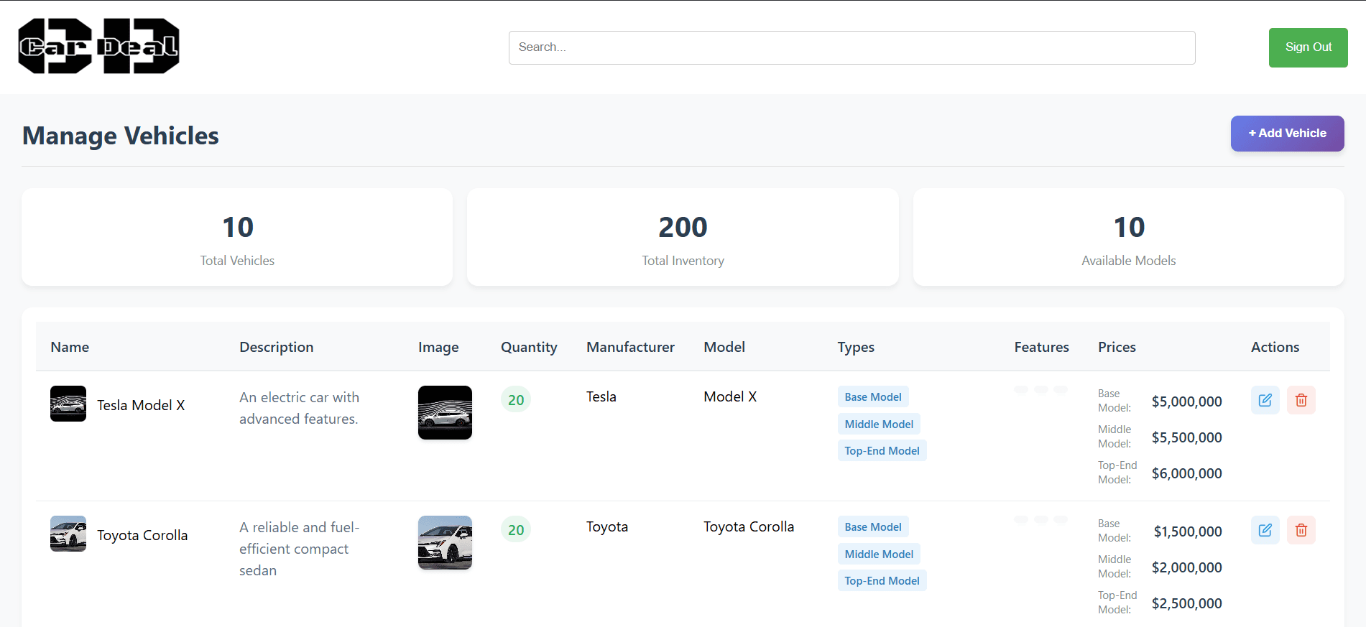Click the $2,000,000 middle price
This screenshot has height=627, width=1366.
tap(1186, 567)
